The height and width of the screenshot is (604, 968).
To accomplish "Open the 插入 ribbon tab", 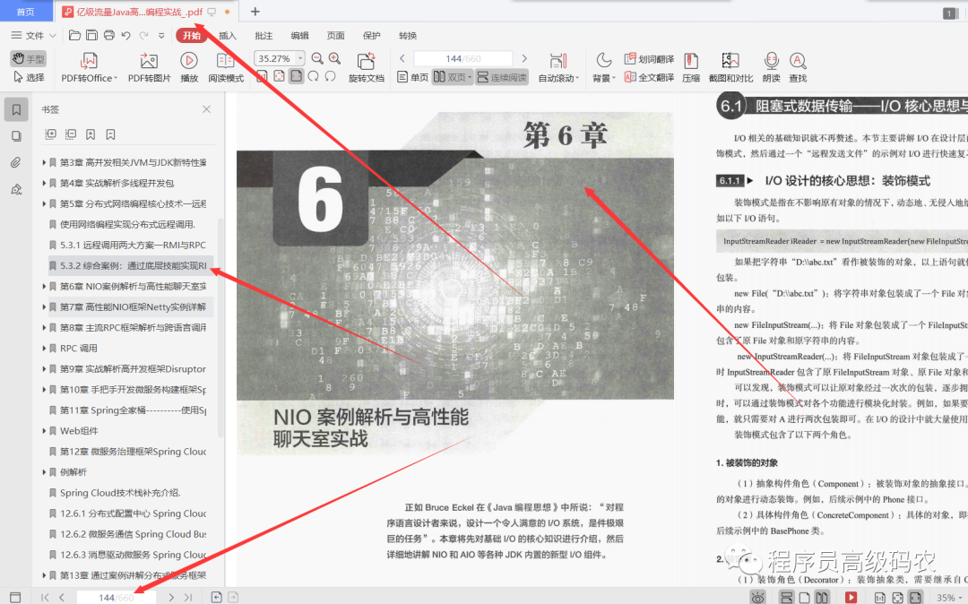I will point(227,35).
